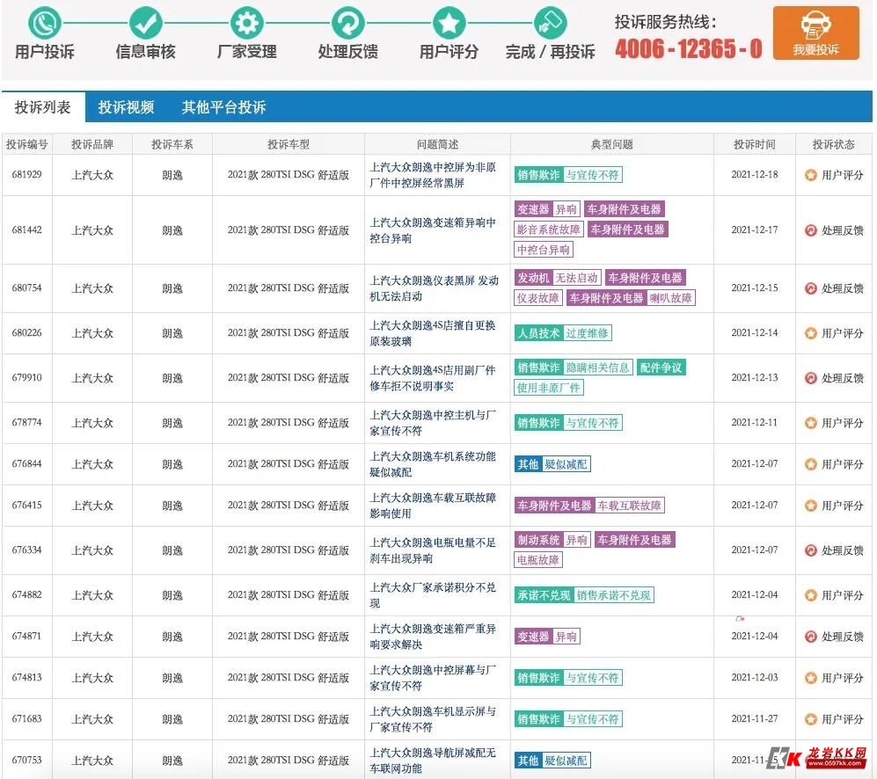The width and height of the screenshot is (877, 779).
Task: Click 用户评分 status icon for complaint 674882
Action: point(810,595)
